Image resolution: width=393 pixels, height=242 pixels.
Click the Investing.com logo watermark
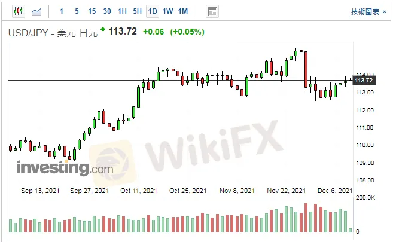pyautogui.click(x=65, y=168)
